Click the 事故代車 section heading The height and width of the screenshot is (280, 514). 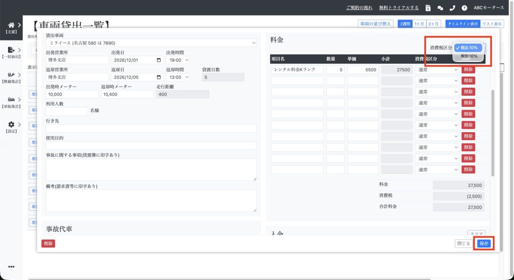[59, 229]
